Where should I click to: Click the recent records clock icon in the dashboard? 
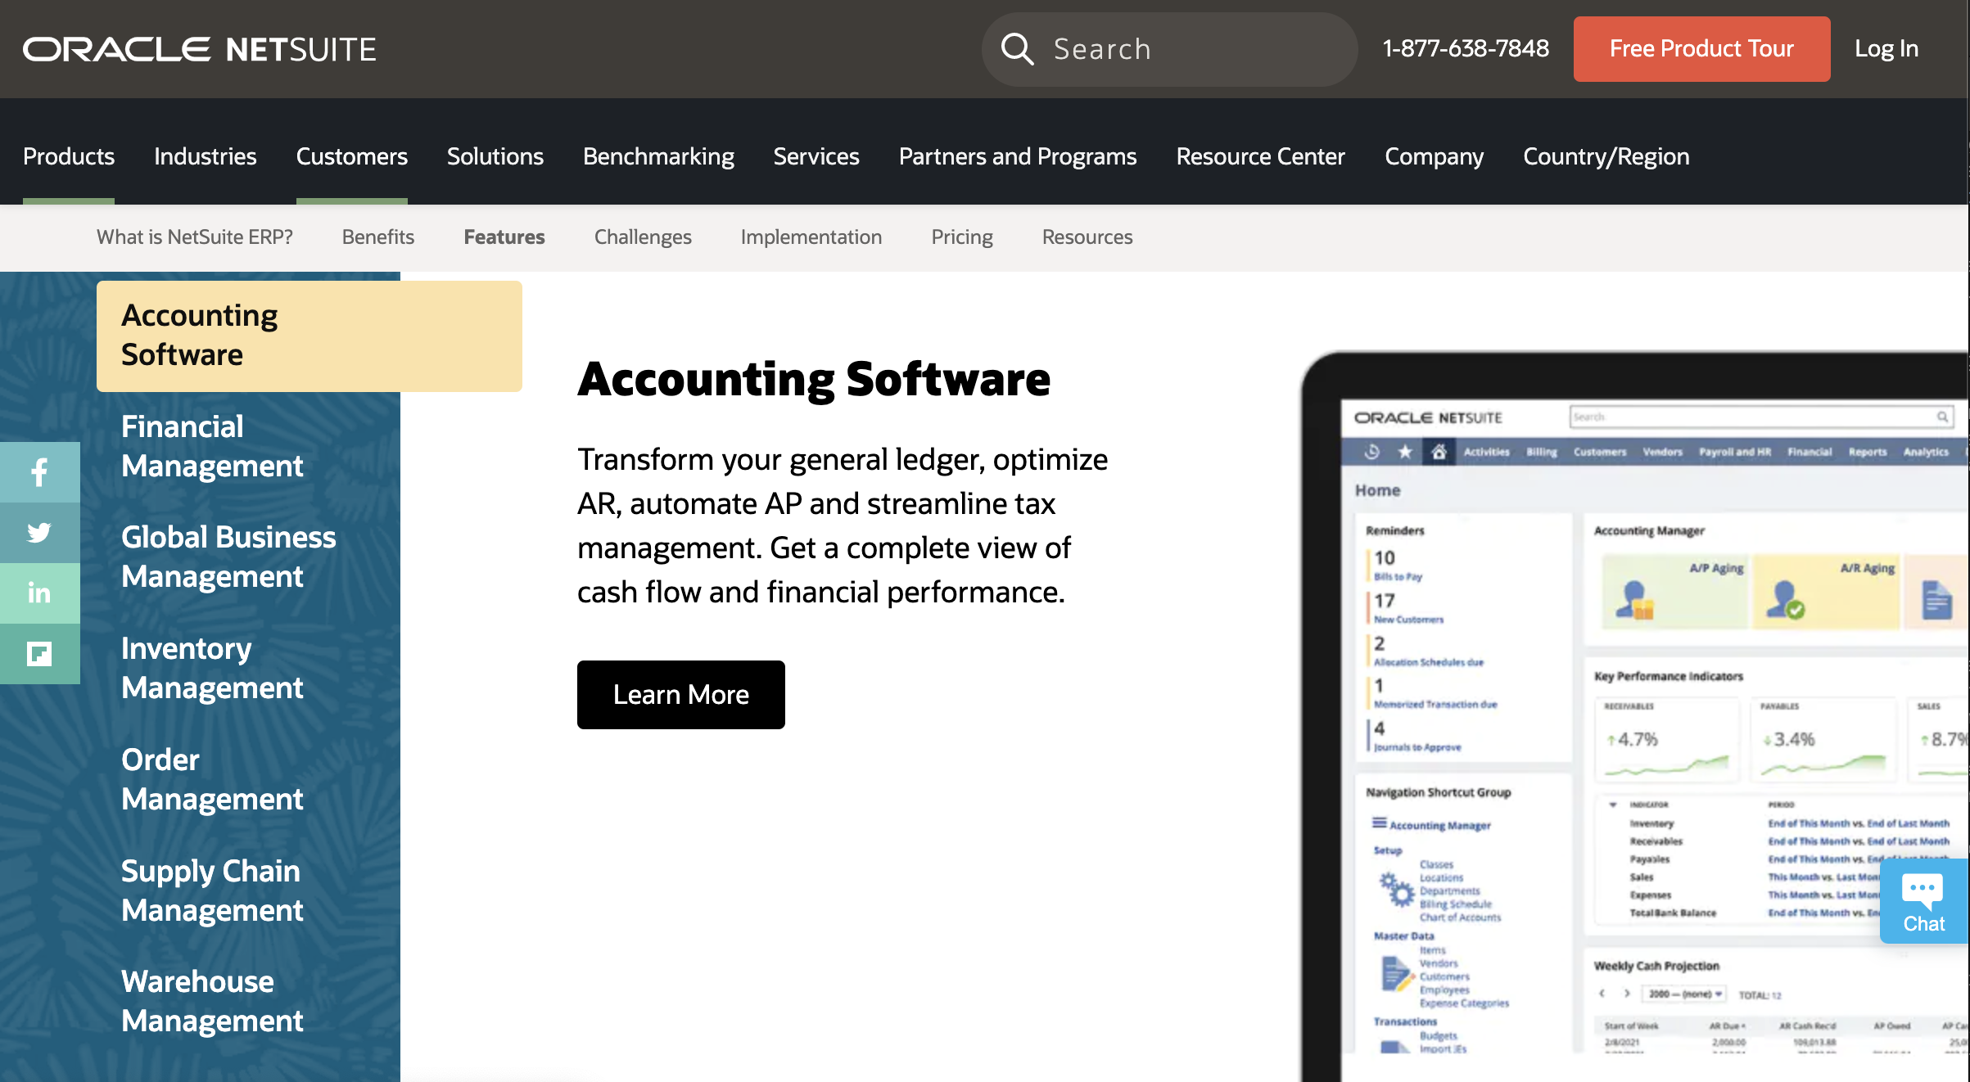pyautogui.click(x=1371, y=451)
